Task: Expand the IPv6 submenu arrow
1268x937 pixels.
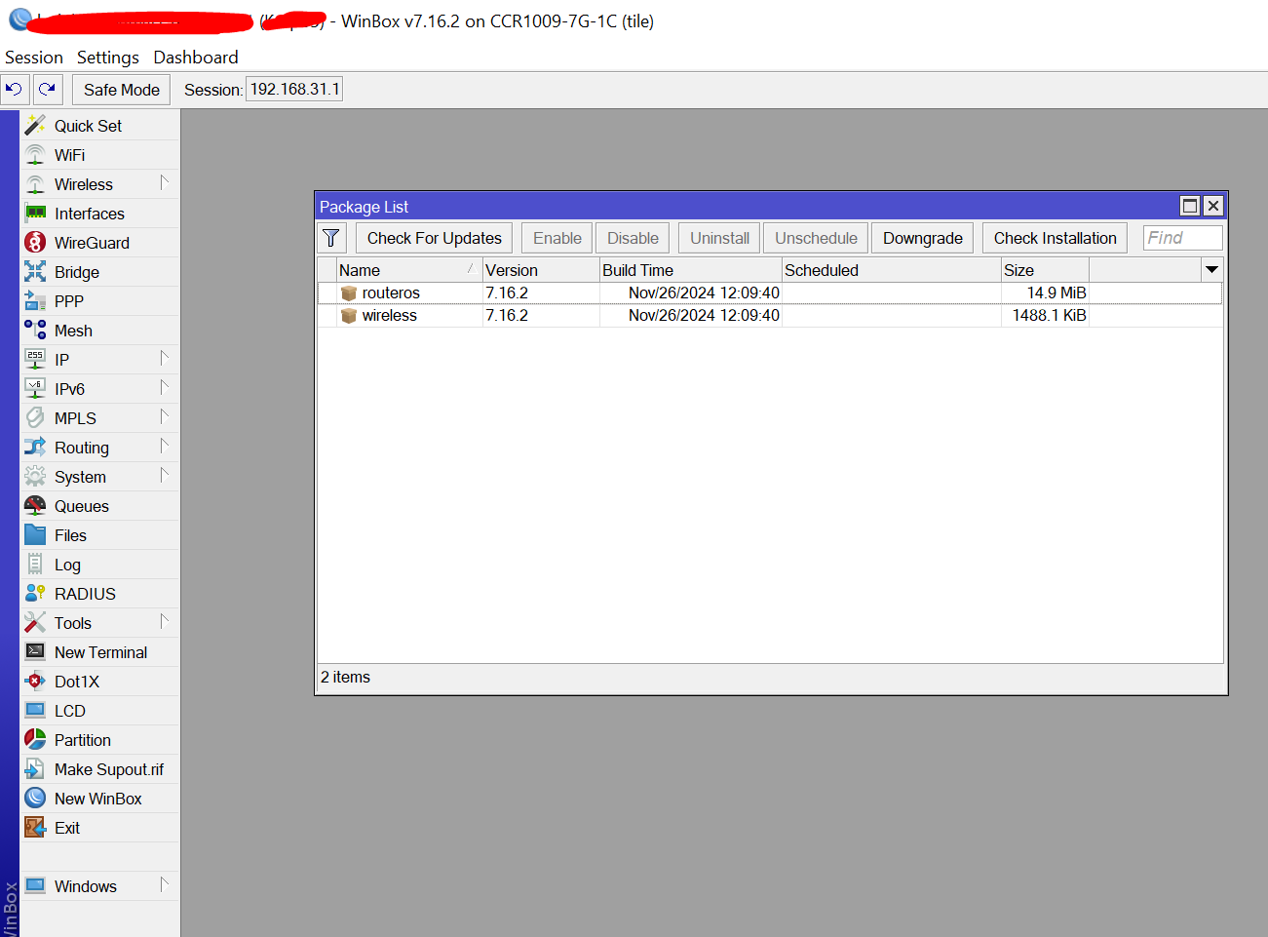Action: [165, 387]
